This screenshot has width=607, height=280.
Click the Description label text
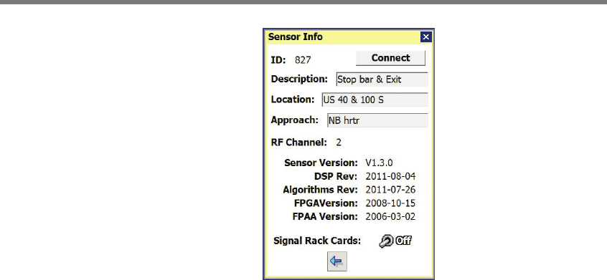pyautogui.click(x=299, y=79)
